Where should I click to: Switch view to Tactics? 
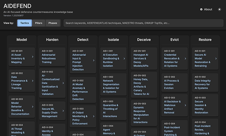tap(24, 23)
